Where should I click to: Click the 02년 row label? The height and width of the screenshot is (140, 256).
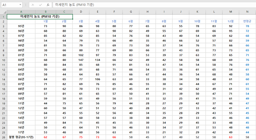click(21, 60)
